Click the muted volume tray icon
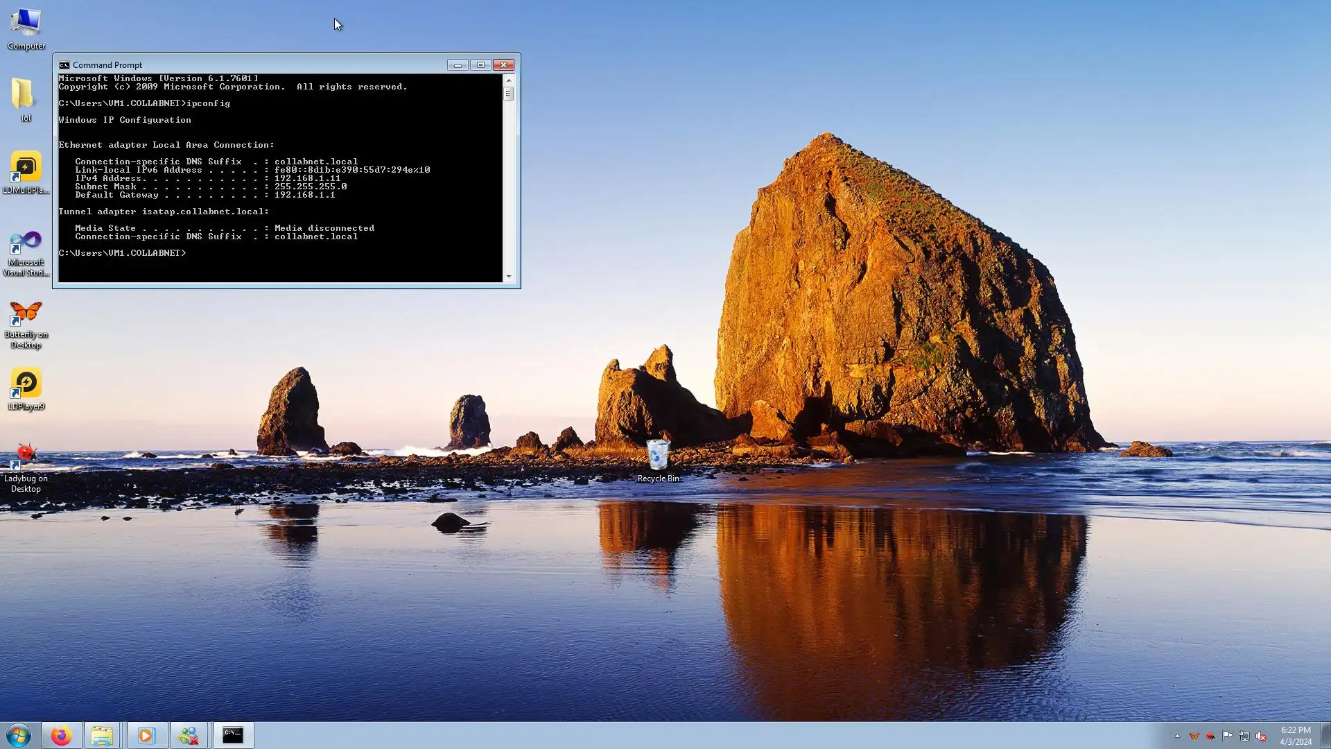The height and width of the screenshot is (749, 1331). tap(1261, 736)
